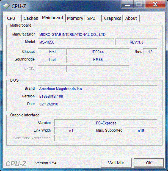Select the Model field MS-1656
The width and height of the screenshot is (168, 171).
pyautogui.click(x=76, y=42)
